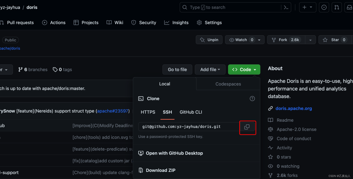Screen dimensions: 353x179
Task: Open the chore tools add icon.svg commit message
Action: pyautogui.click(x=103, y=137)
